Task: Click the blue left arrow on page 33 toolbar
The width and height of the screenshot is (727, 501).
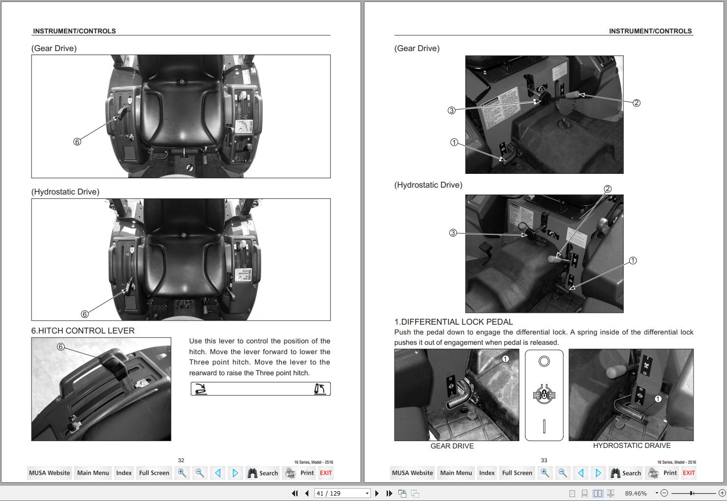Action: point(580,473)
